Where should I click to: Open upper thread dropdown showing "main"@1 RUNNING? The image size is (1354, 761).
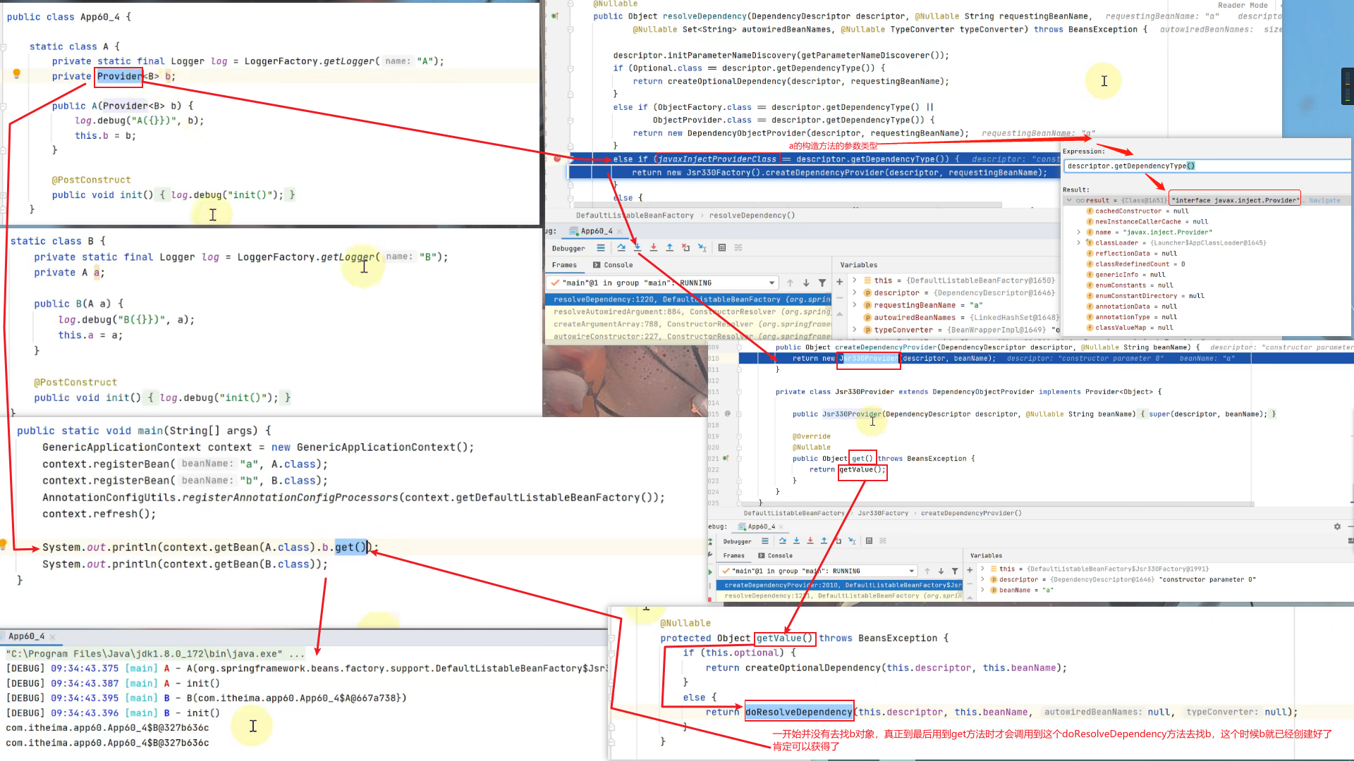pyautogui.click(x=771, y=283)
